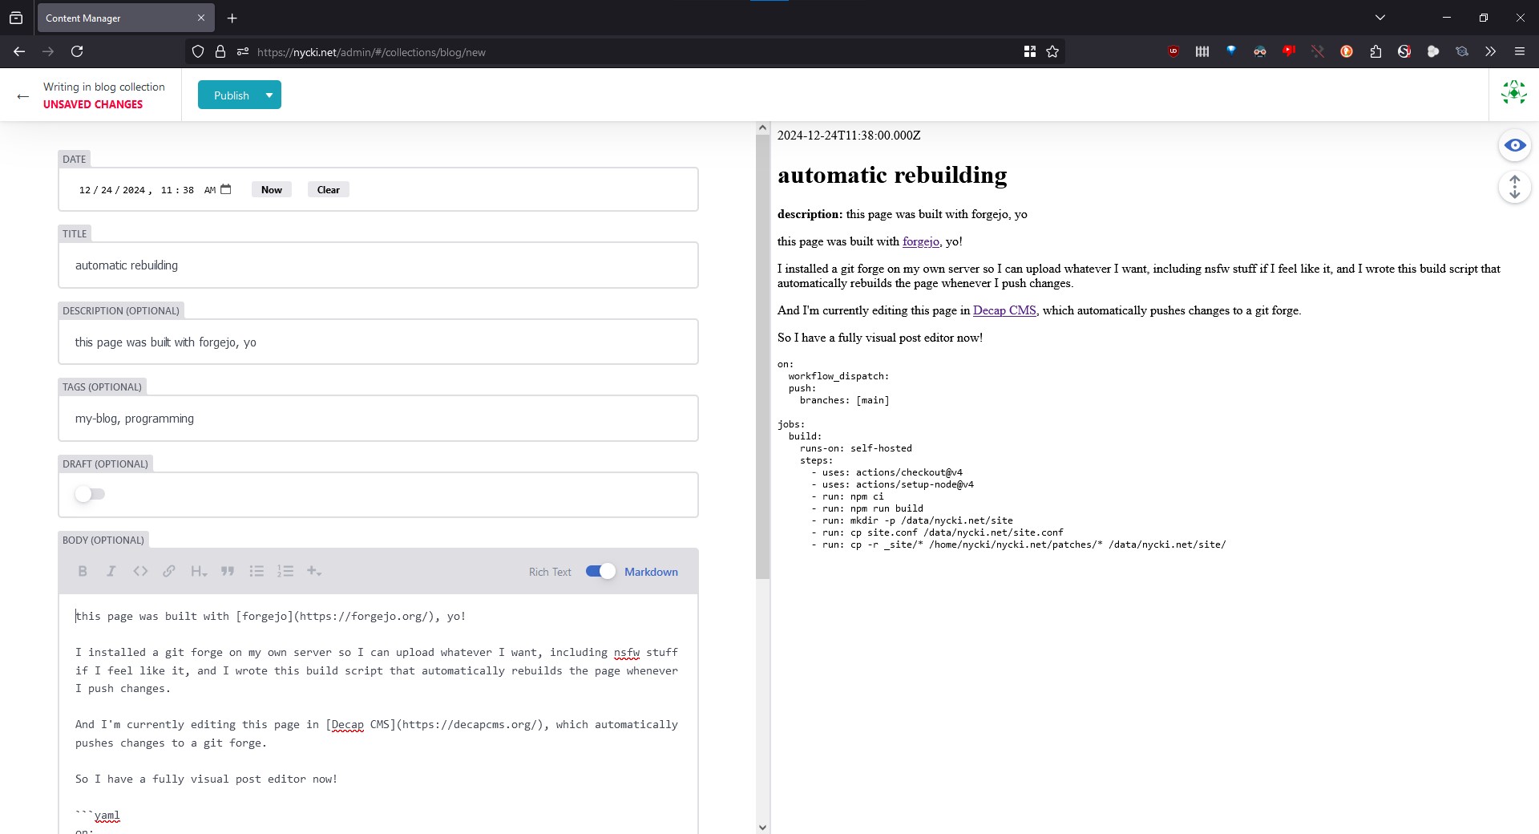The width and height of the screenshot is (1539, 834).
Task: Insert a blockquote in the body
Action: (x=228, y=571)
